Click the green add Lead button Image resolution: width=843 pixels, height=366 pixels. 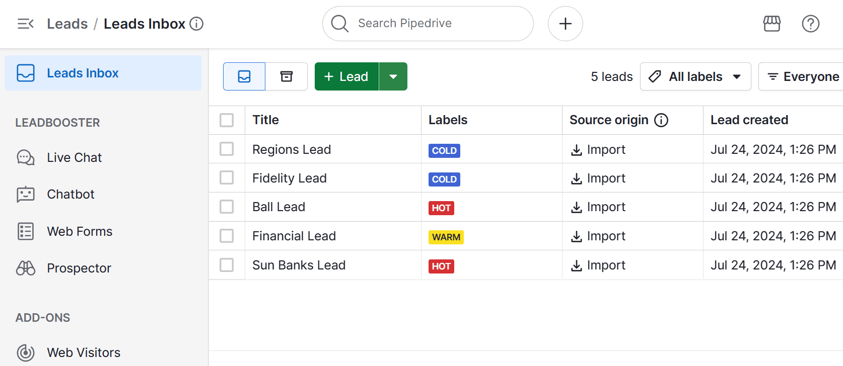pyautogui.click(x=346, y=76)
